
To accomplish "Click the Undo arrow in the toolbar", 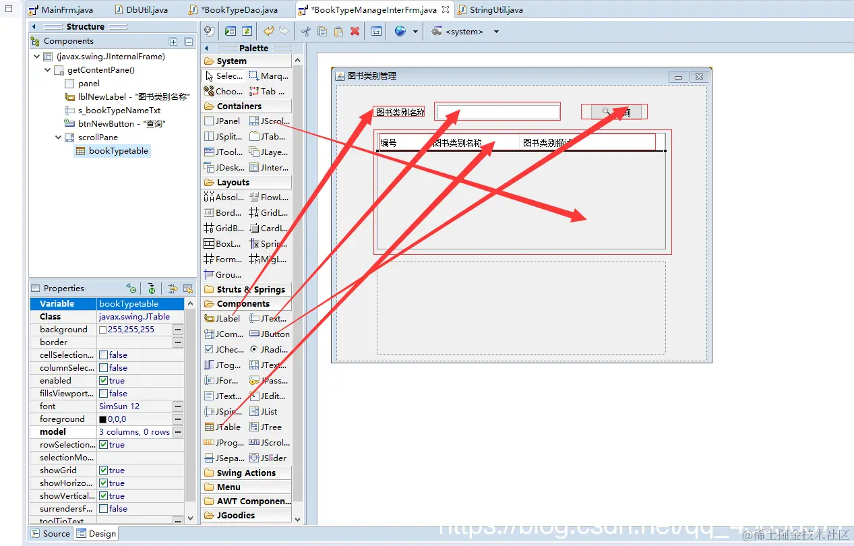I will point(268,31).
